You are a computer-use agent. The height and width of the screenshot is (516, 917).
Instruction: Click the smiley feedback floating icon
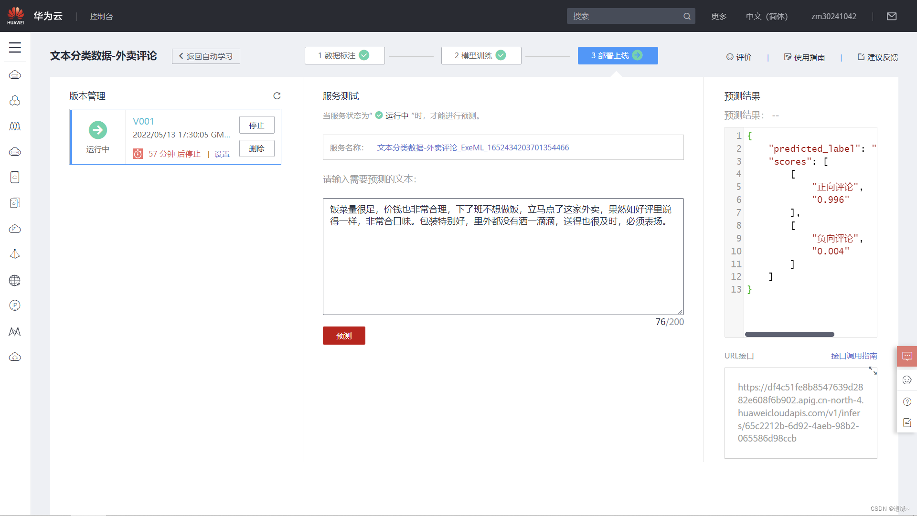click(x=907, y=380)
